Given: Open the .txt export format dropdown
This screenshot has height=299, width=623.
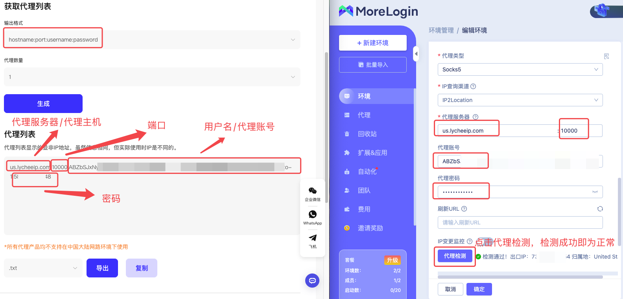Looking at the screenshot, I should 43,268.
